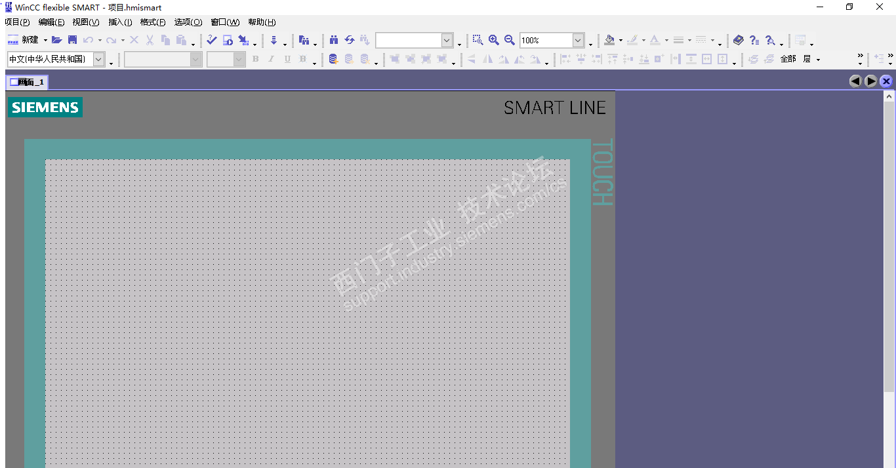
Task: Open the 窗口(W) menu
Action: point(225,22)
